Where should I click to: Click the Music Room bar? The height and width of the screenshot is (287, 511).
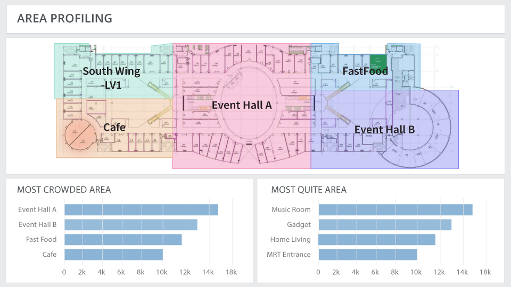395,210
